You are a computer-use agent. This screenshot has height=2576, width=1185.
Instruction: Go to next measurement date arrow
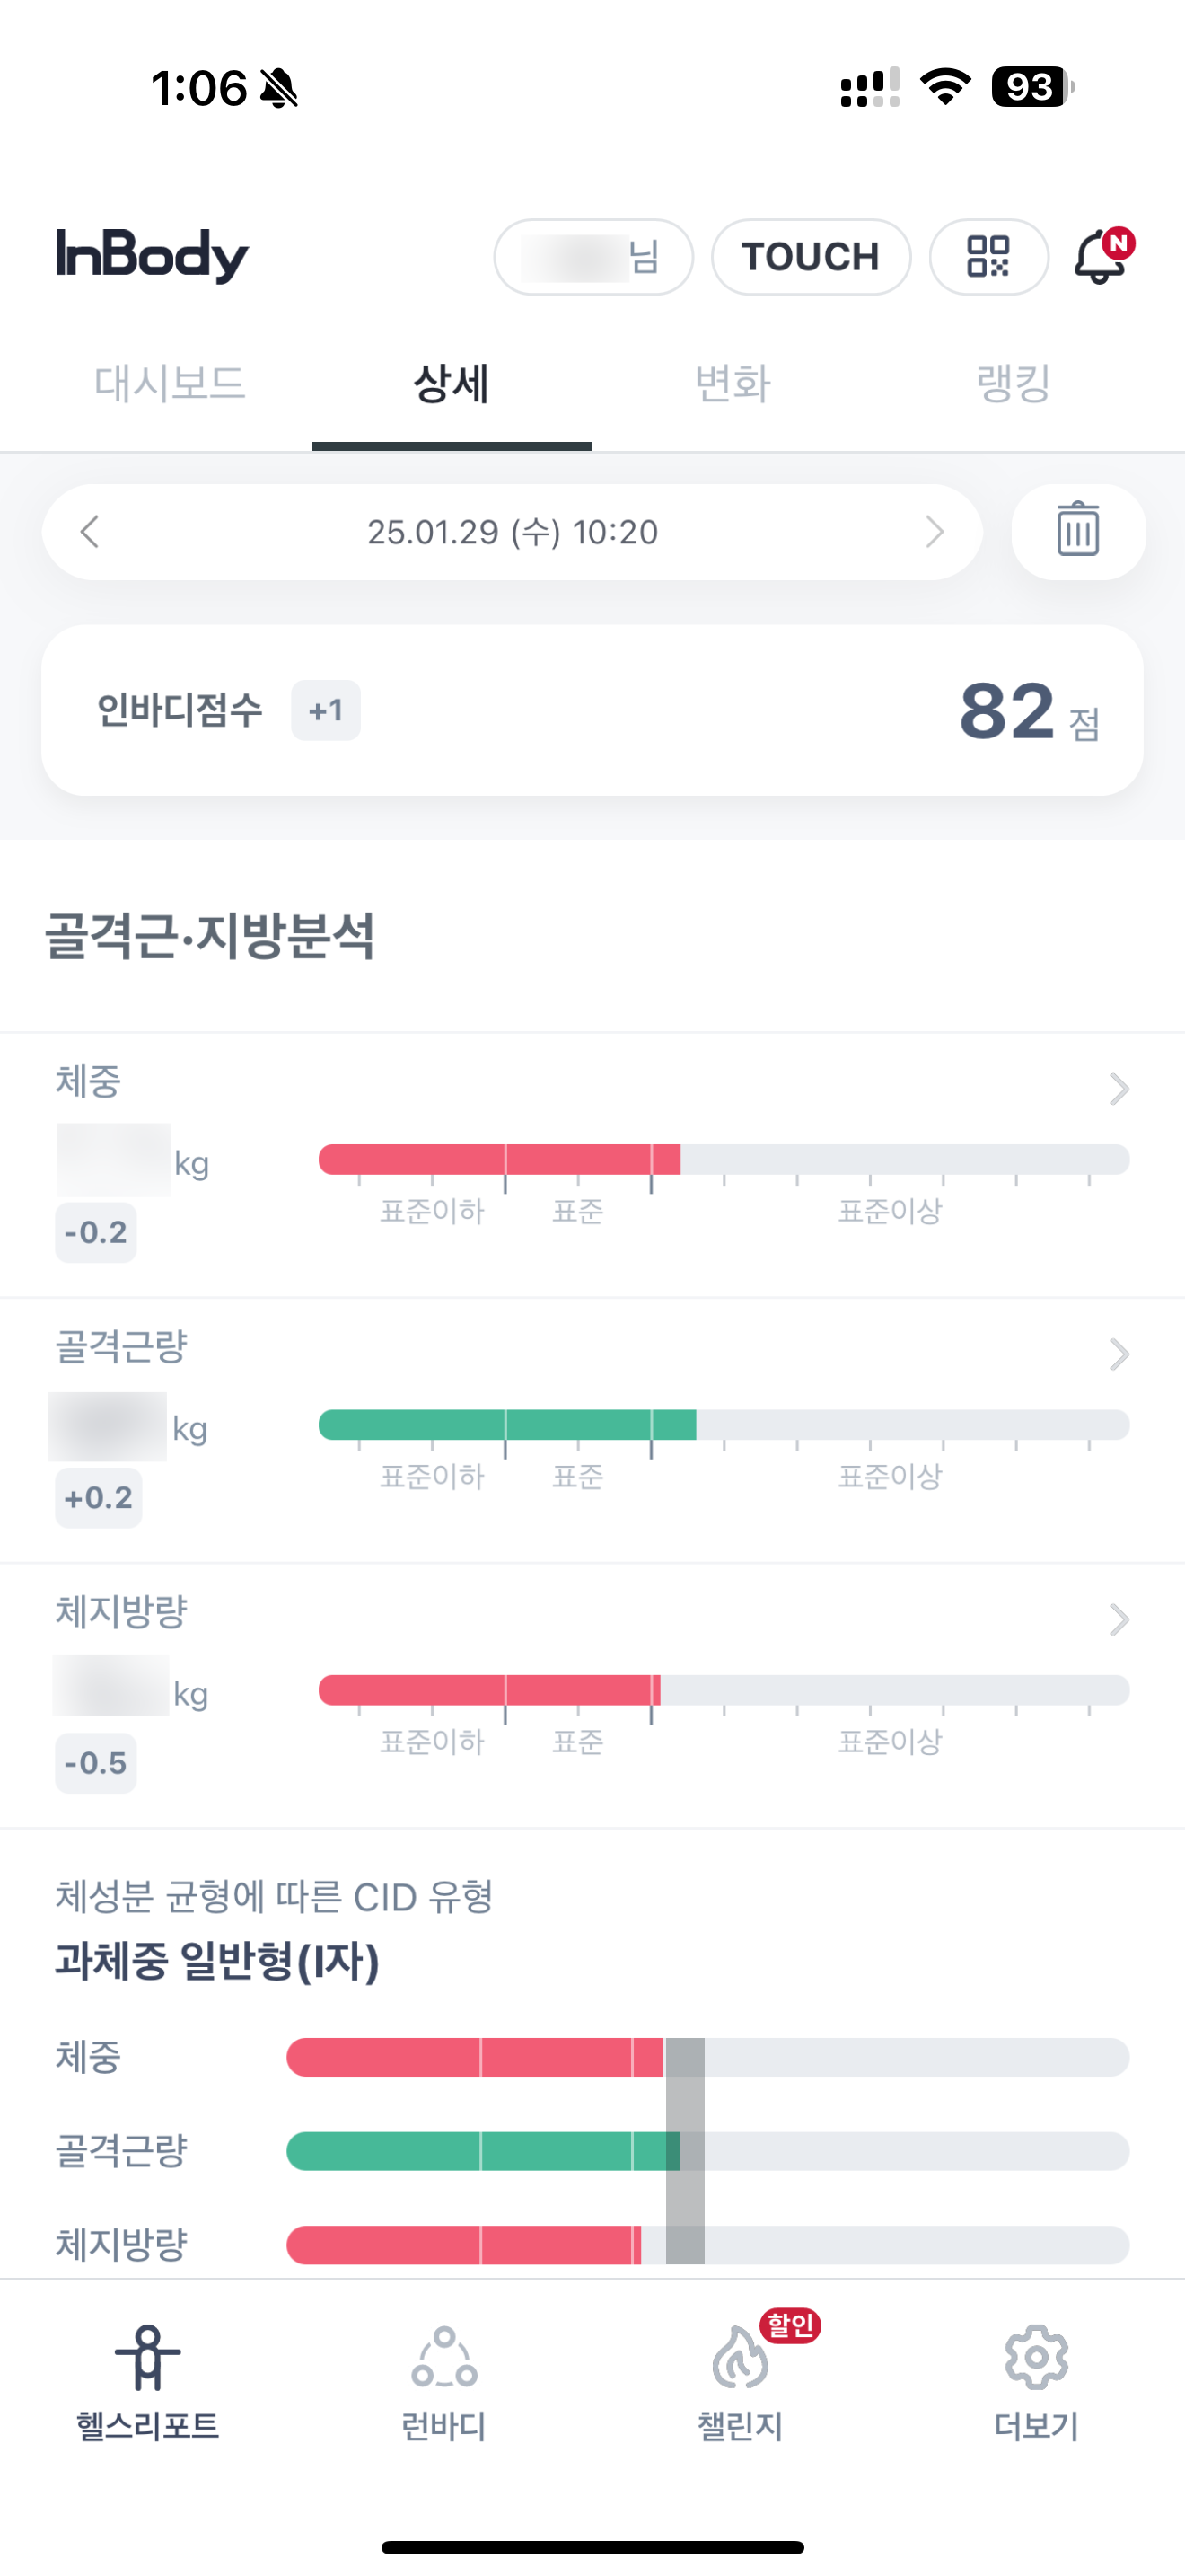point(935,531)
